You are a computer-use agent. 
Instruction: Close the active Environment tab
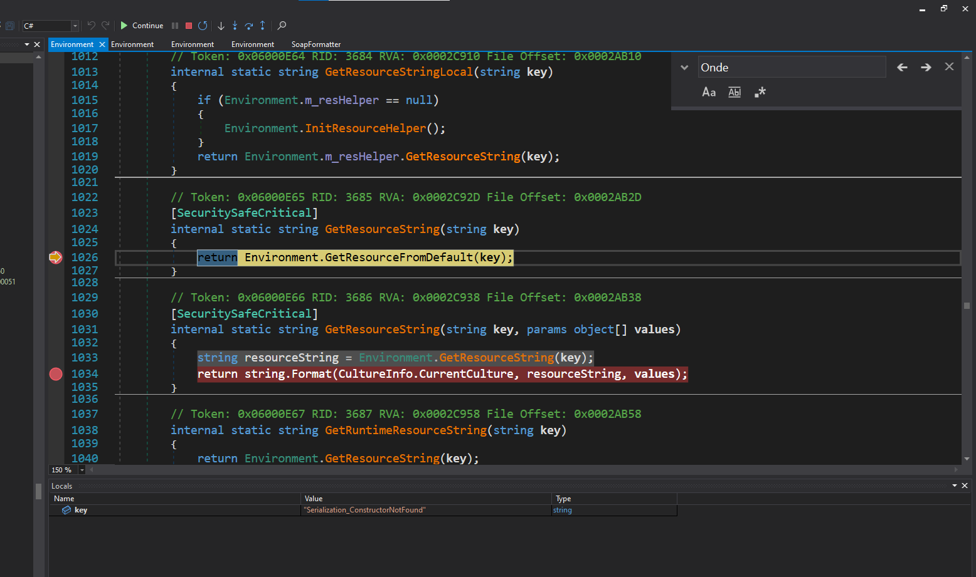tap(102, 44)
